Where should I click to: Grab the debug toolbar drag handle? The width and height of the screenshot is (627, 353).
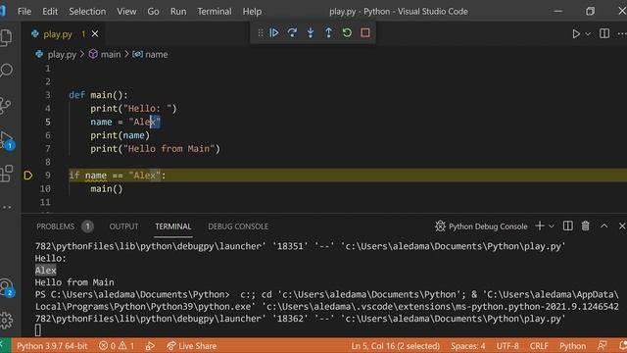tap(261, 32)
